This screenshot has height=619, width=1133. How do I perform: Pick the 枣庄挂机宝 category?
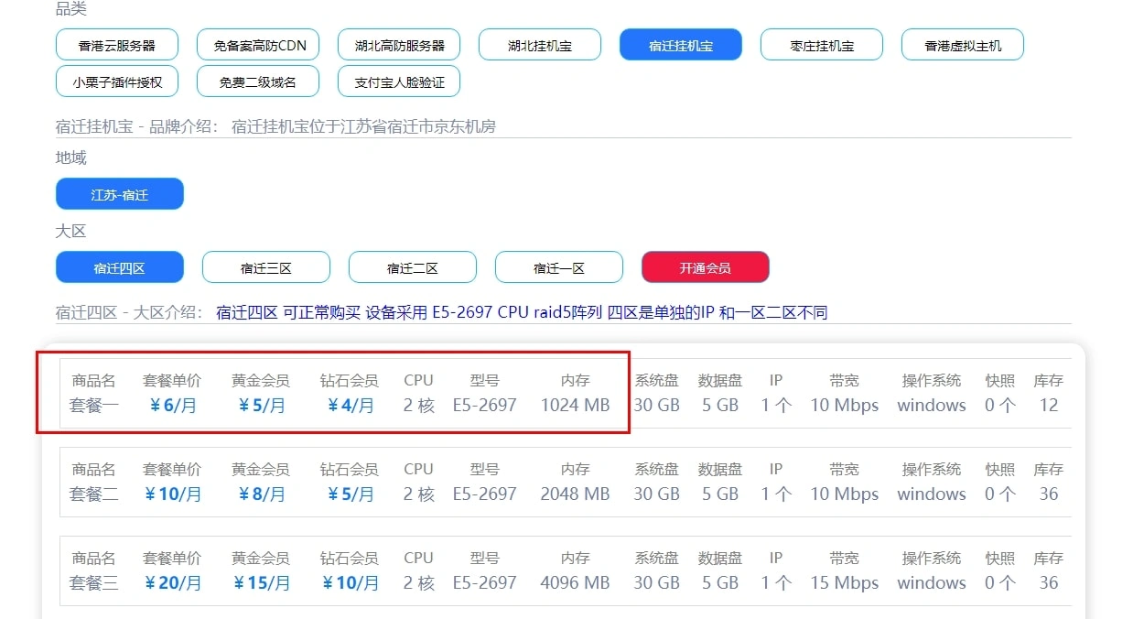pyautogui.click(x=822, y=45)
